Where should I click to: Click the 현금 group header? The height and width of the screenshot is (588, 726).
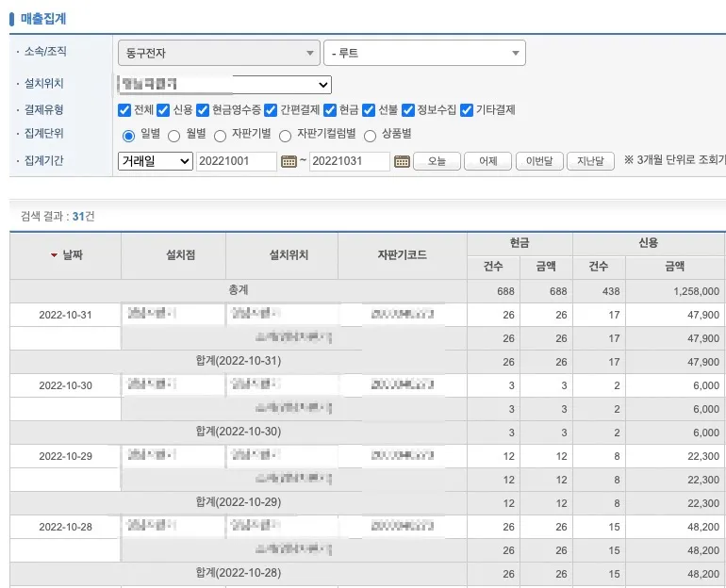[x=520, y=243]
